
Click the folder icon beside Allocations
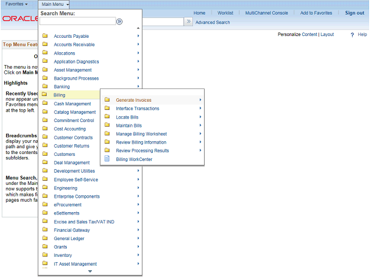(45, 53)
